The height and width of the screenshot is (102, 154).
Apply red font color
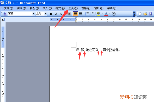[x=106, y=14]
